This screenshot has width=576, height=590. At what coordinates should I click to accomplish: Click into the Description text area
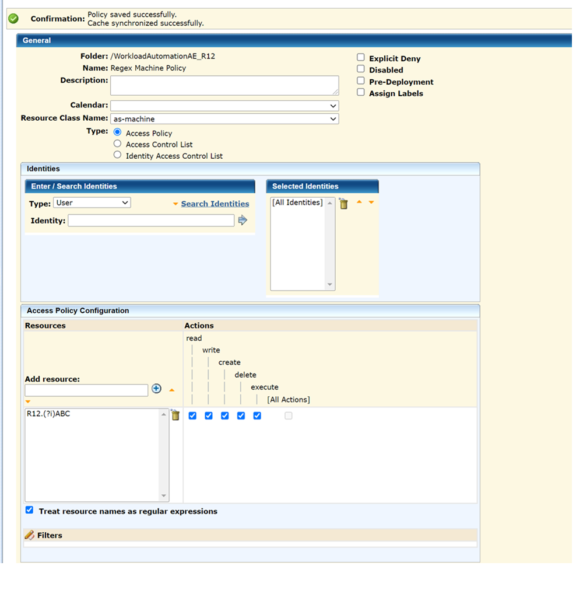[x=224, y=86]
